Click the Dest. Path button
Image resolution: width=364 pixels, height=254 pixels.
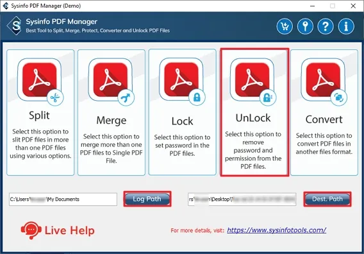click(x=327, y=199)
